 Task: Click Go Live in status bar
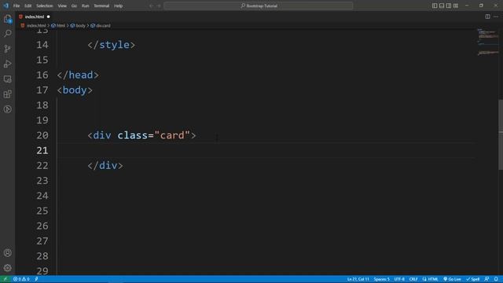tap(453, 279)
